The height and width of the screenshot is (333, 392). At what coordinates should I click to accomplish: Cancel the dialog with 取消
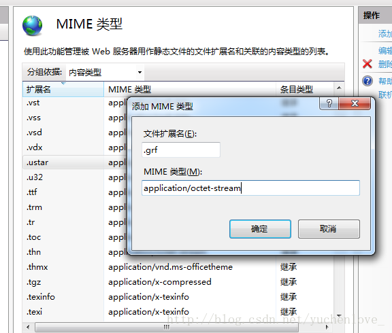(329, 229)
